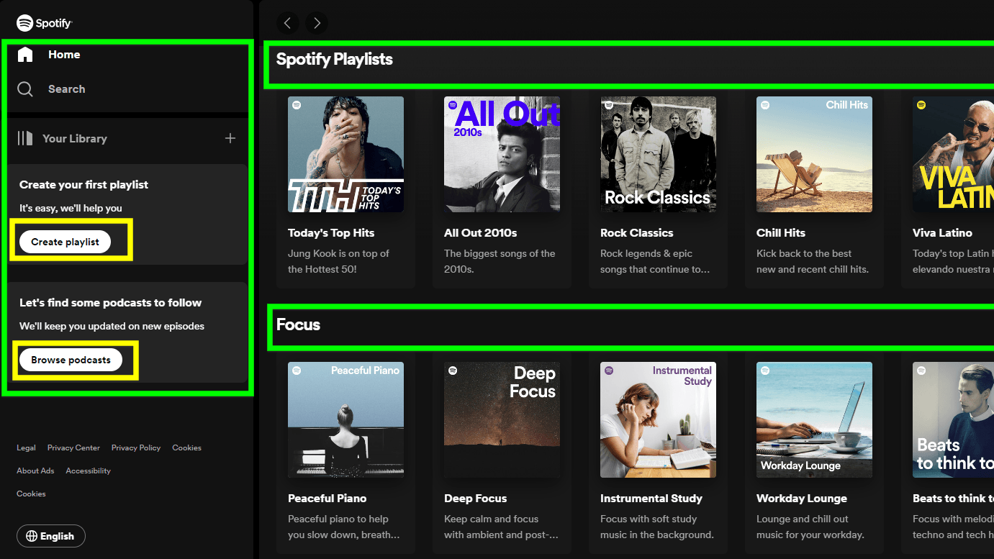Screen dimensions: 994x559
Task: Click the Browse podcasts button
Action: [x=71, y=360]
